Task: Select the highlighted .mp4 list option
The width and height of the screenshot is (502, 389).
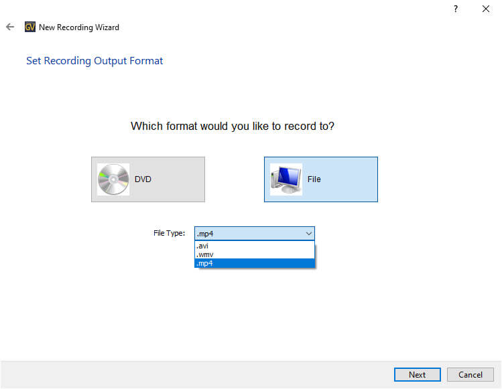Action: click(255, 263)
